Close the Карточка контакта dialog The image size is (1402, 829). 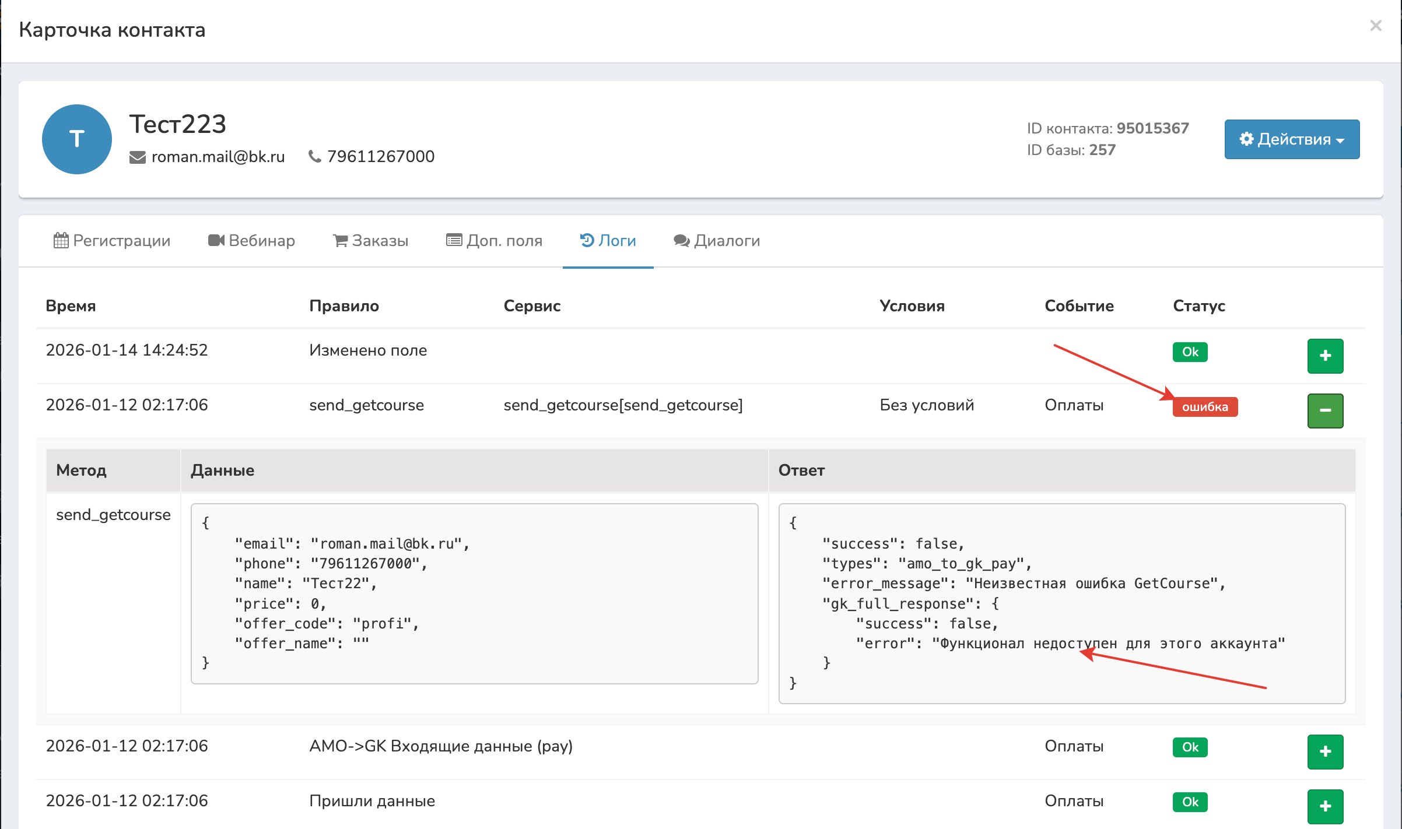pos(1376,26)
